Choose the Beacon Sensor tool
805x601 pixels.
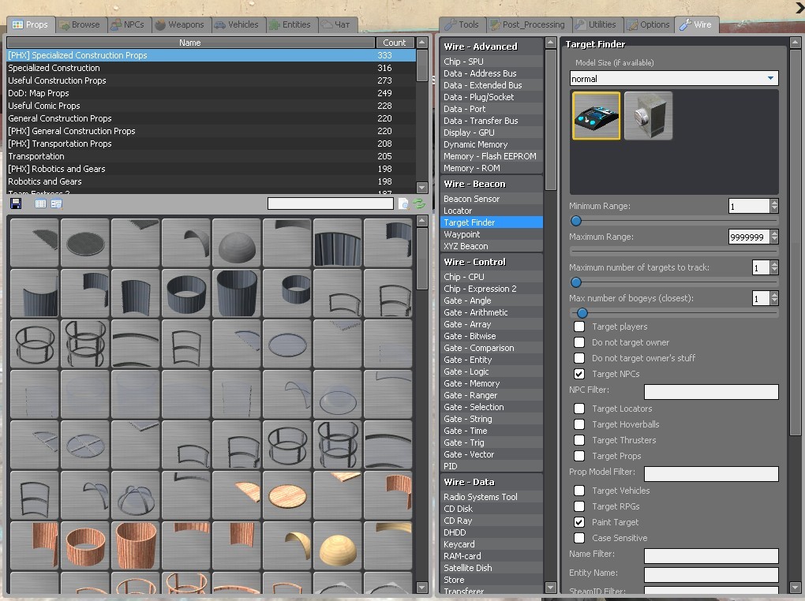tap(471, 199)
